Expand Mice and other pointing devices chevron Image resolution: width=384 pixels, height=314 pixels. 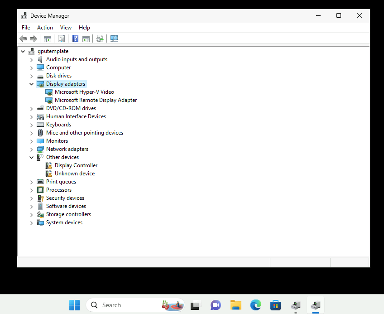31,133
